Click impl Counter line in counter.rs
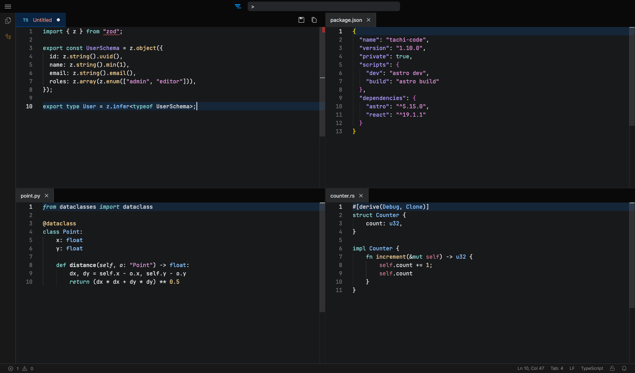 tap(376, 248)
